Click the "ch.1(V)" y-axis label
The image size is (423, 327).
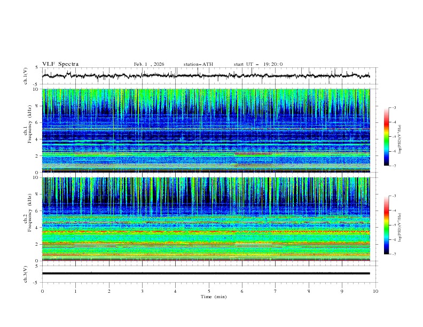26,76
